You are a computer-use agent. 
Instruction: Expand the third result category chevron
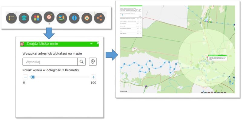coord(140,24)
